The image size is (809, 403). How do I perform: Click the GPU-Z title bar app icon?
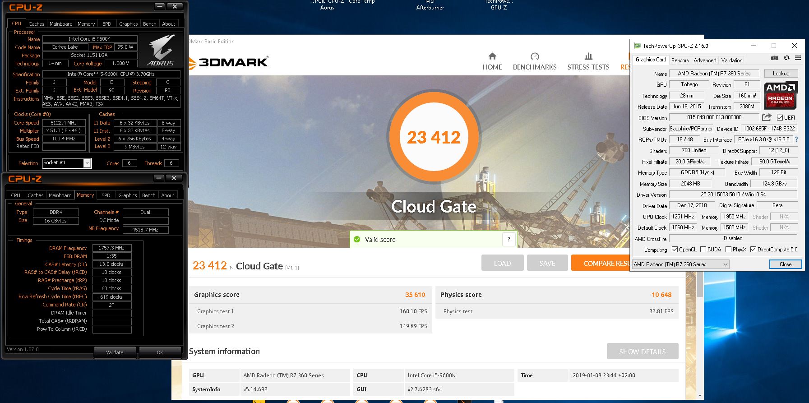[x=637, y=46]
